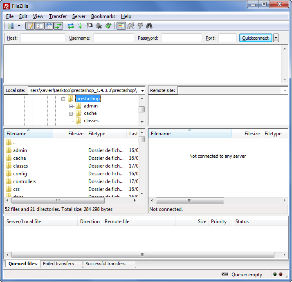
Task: Select the cache folder in file list
Action: coord(72,158)
